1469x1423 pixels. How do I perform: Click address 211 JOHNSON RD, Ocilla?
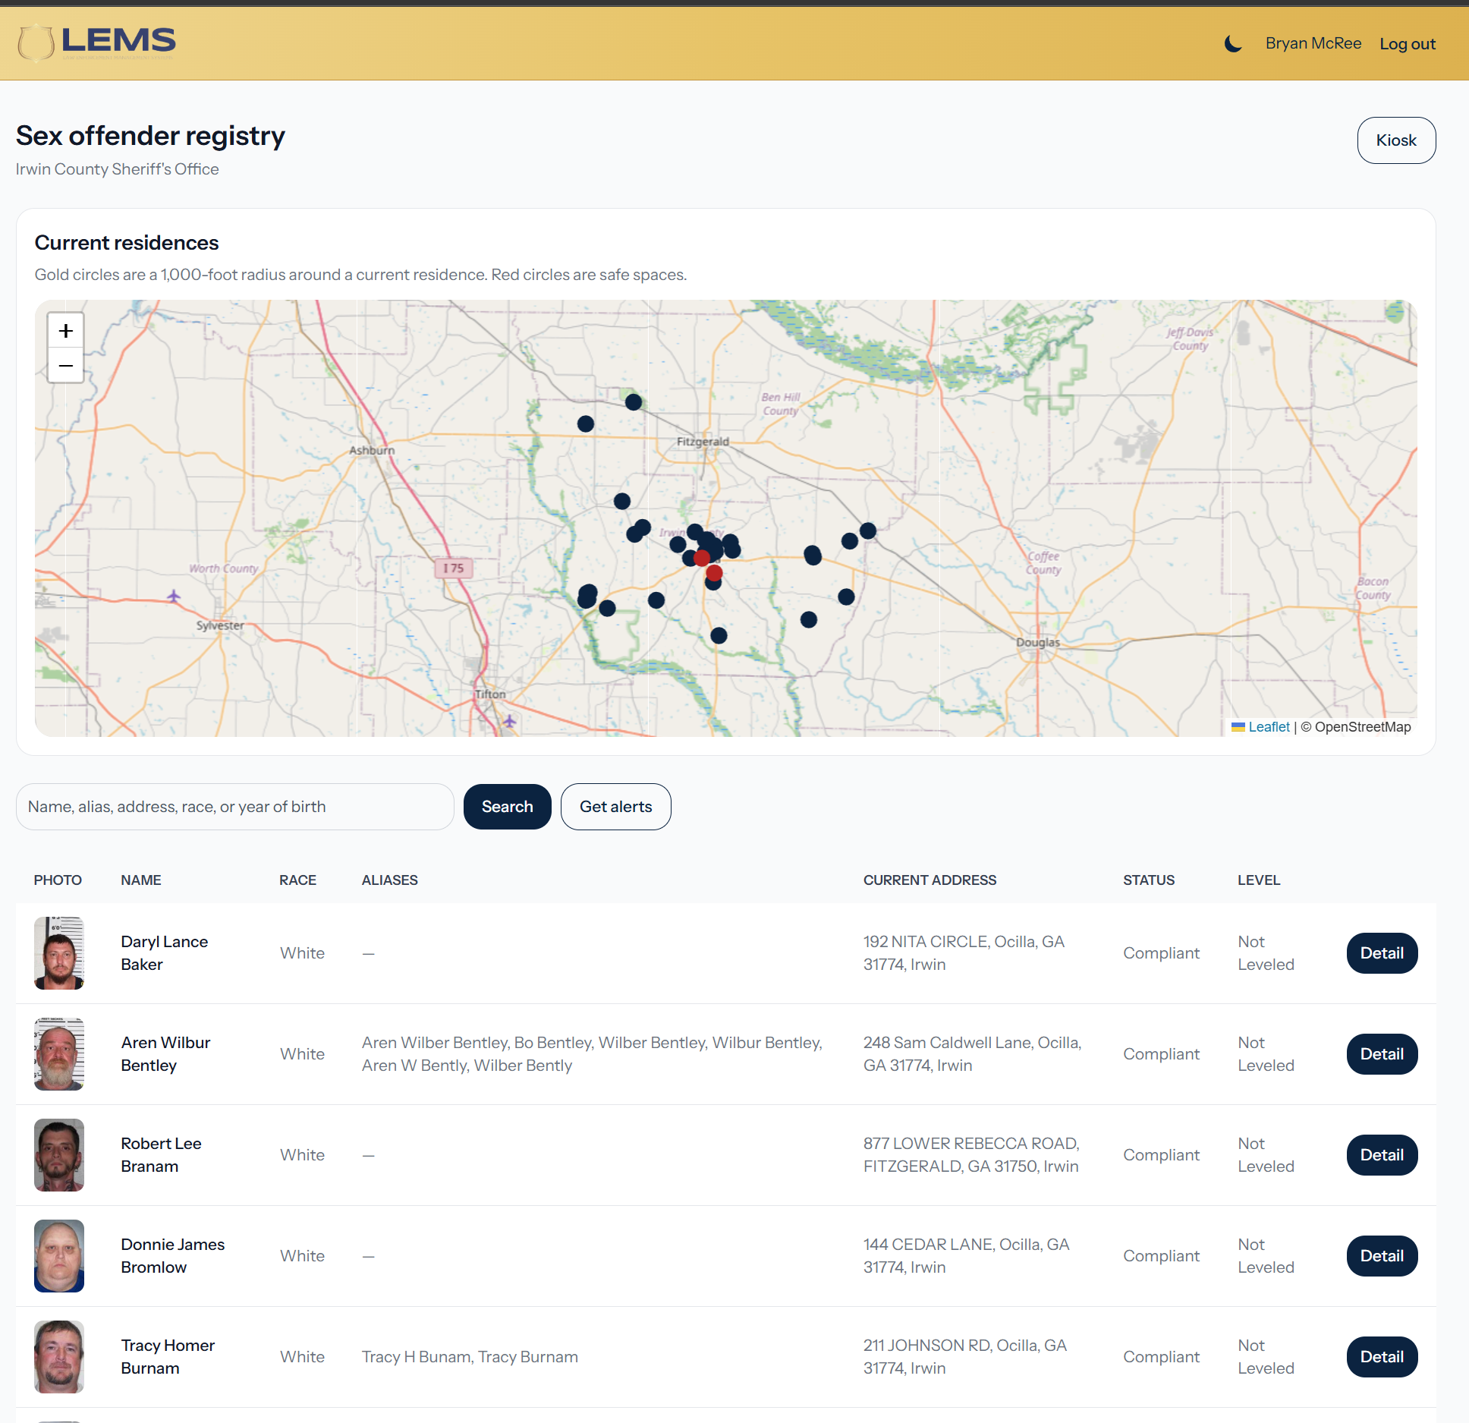965,1357
